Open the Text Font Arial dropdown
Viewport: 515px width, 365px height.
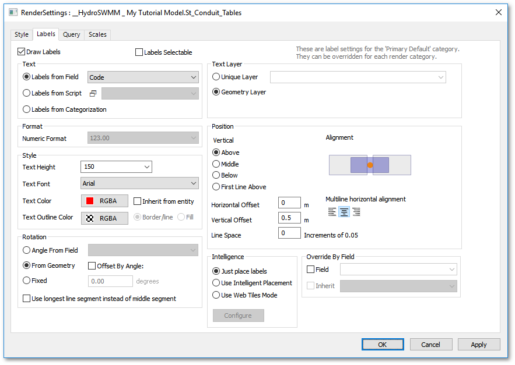[139, 183]
